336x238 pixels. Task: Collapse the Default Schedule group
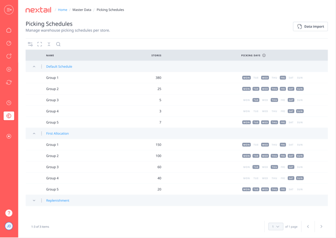tap(34, 67)
